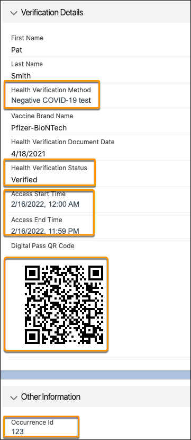The image size is (191, 440).
Task: Click the Verification Details section heading
Action: 52,13
